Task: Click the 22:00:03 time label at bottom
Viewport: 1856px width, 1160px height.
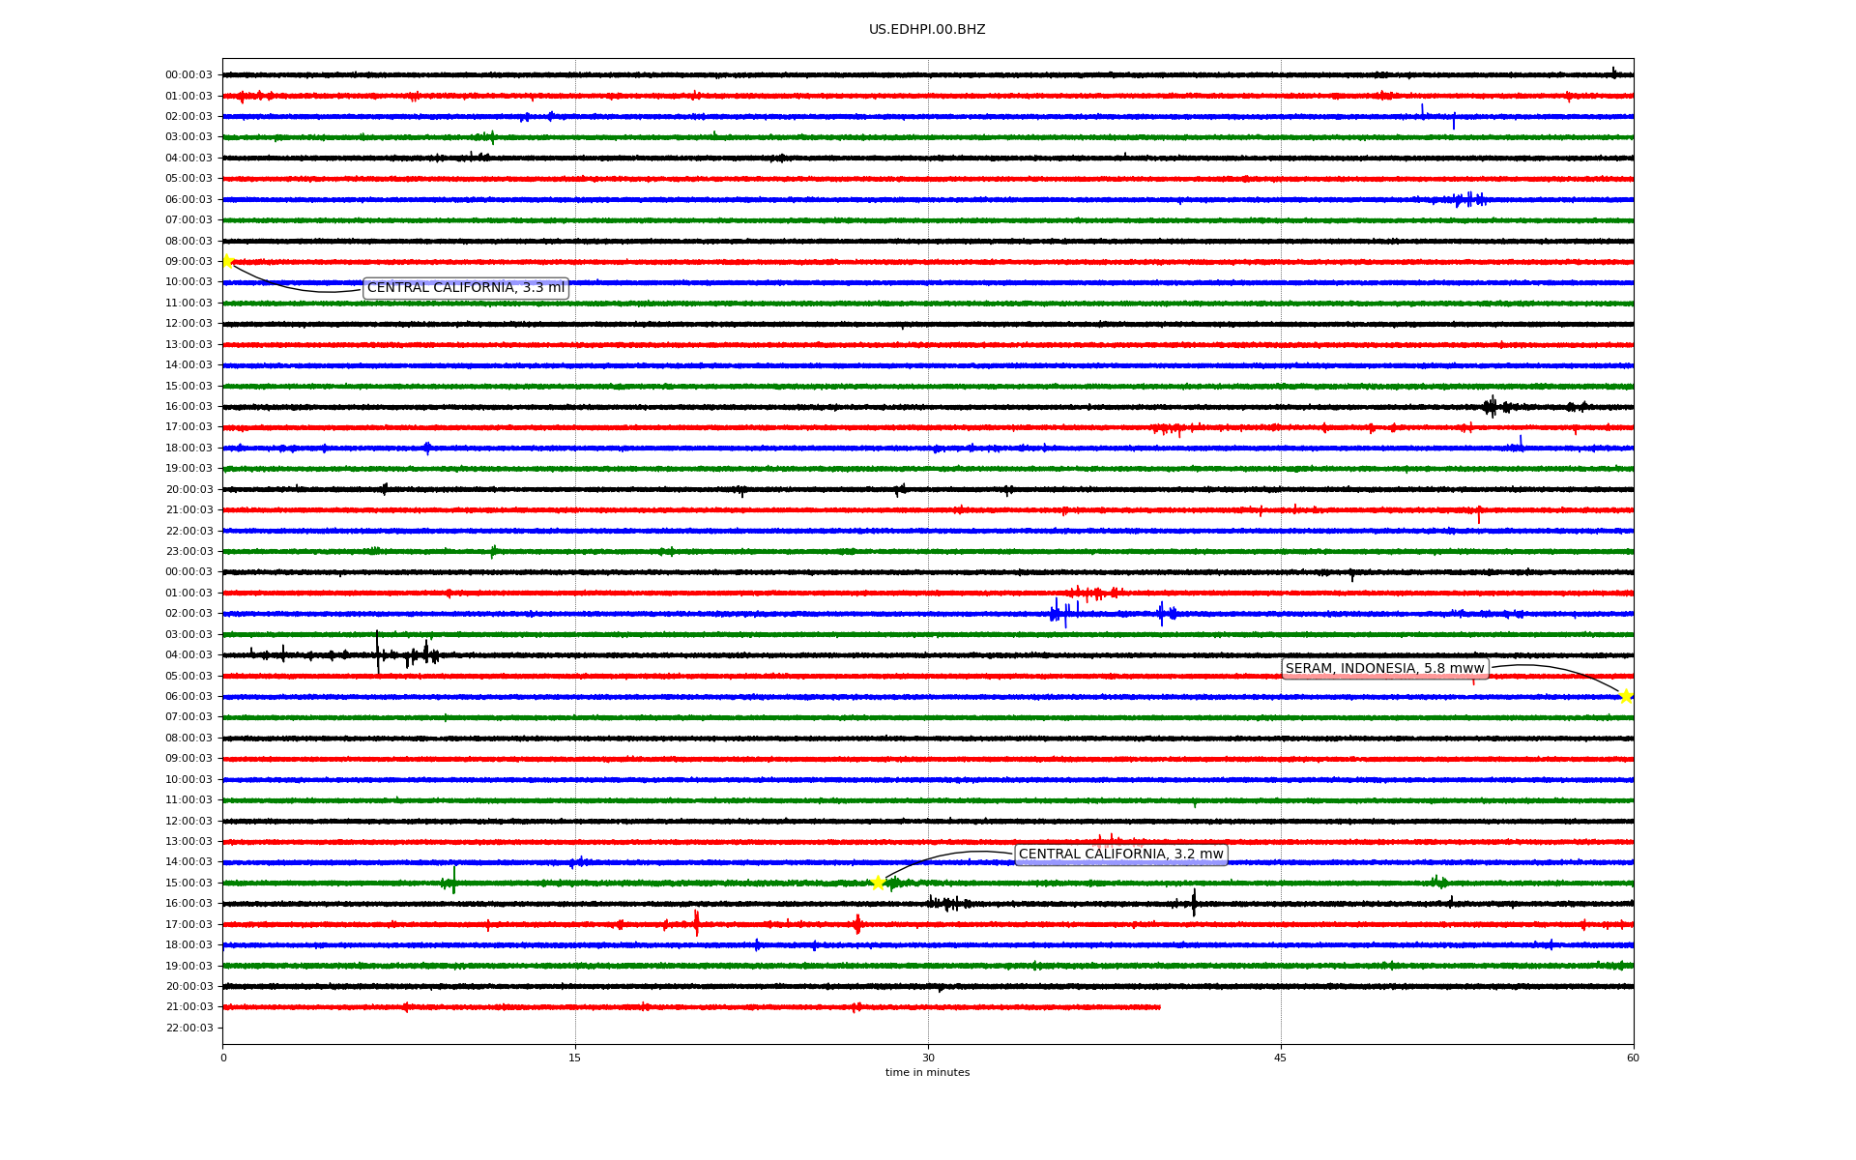Action: click(188, 1029)
